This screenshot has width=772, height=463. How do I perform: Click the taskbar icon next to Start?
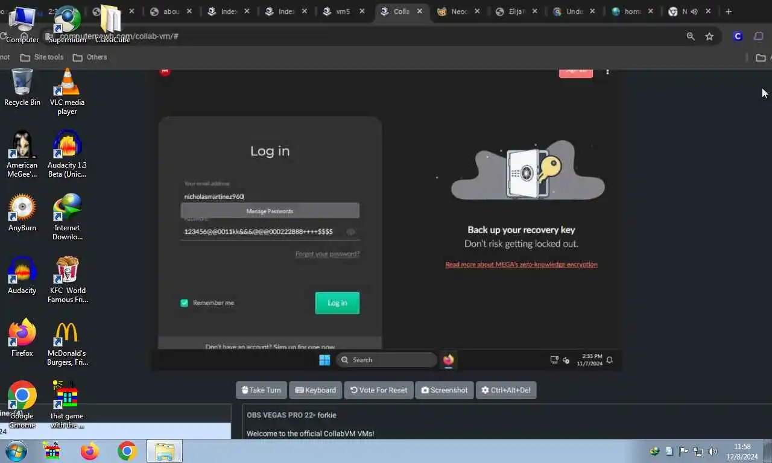[52, 451]
